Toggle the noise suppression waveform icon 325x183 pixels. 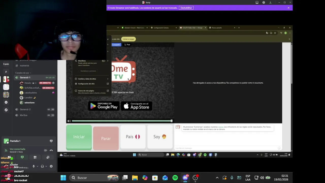[45, 150]
